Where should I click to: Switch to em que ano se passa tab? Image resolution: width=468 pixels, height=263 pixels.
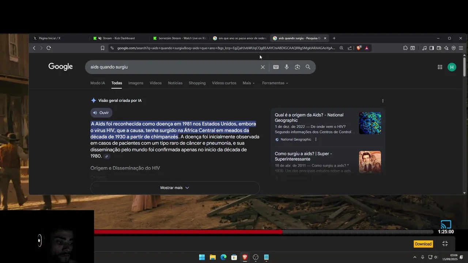click(x=239, y=38)
